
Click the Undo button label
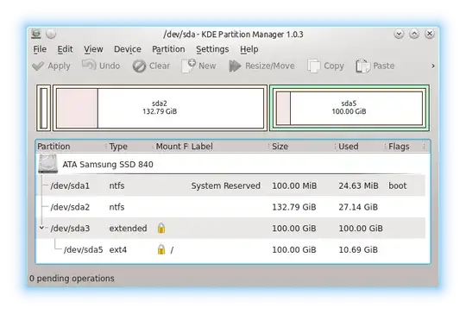pos(110,66)
